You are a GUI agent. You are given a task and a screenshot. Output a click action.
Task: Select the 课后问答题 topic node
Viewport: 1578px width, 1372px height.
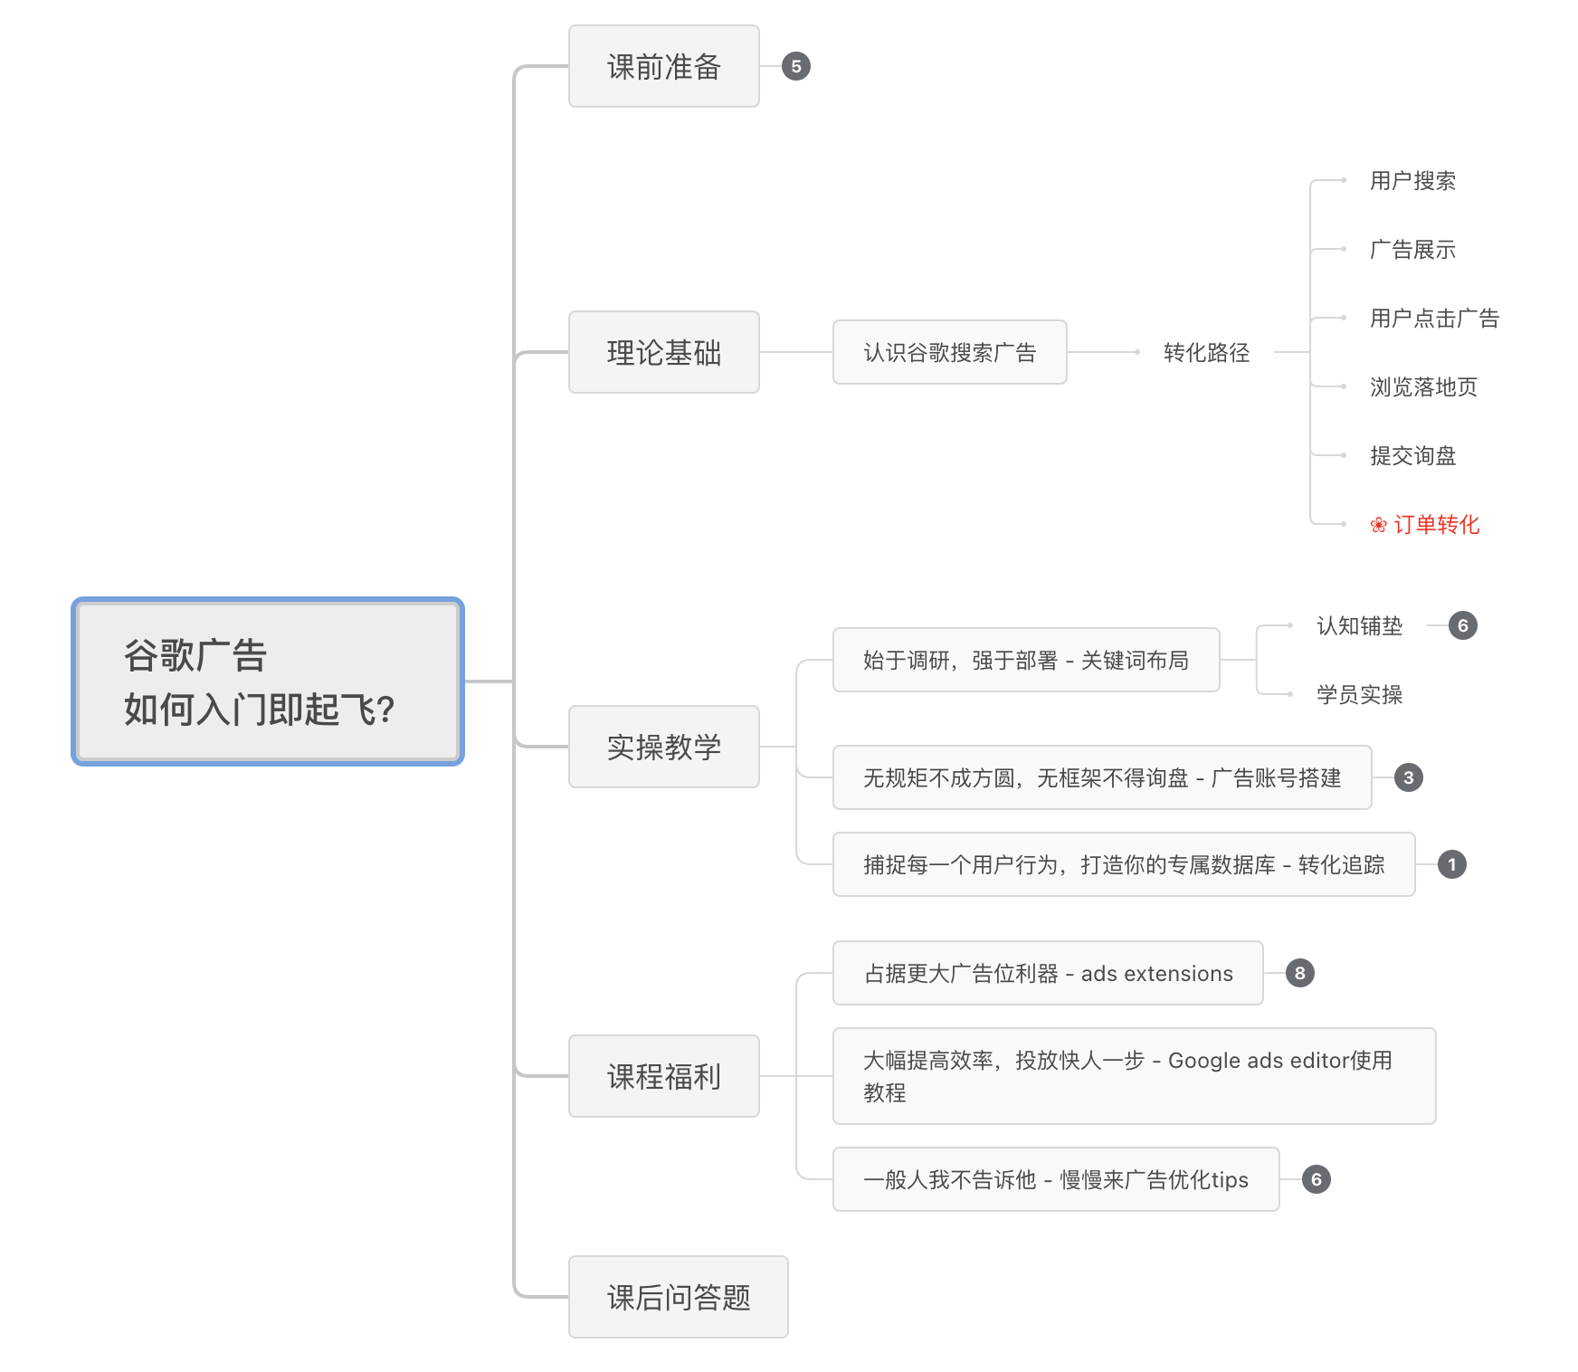coord(678,1297)
